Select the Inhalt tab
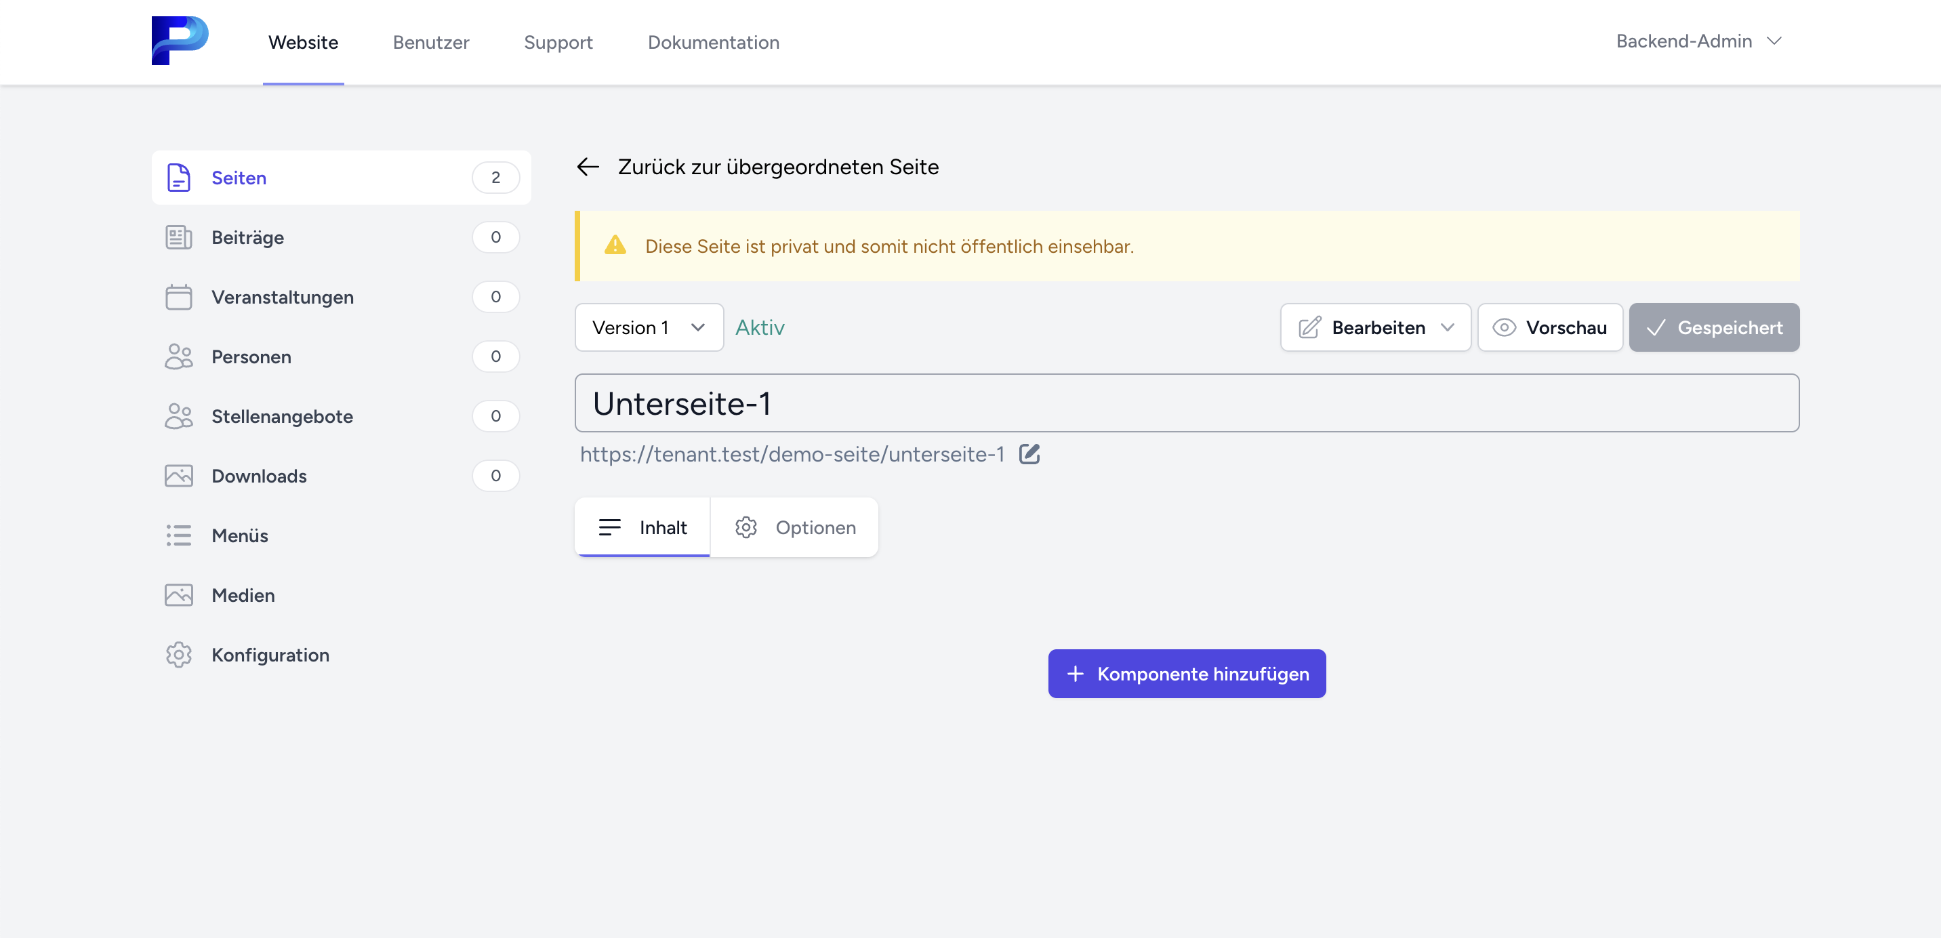Viewport: 1941px width, 938px height. tap(642, 527)
